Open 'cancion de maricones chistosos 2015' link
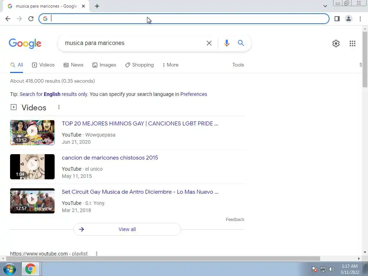This screenshot has width=368, height=276. coord(110,158)
